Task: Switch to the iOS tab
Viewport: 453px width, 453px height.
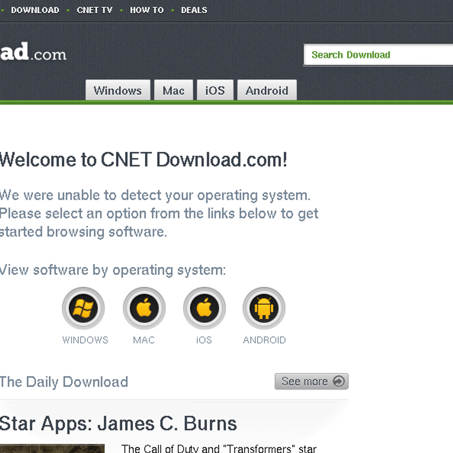Action: 215,90
